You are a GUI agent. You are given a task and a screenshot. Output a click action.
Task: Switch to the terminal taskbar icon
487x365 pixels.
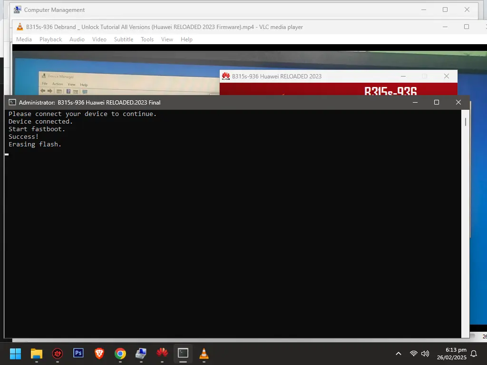(x=183, y=353)
